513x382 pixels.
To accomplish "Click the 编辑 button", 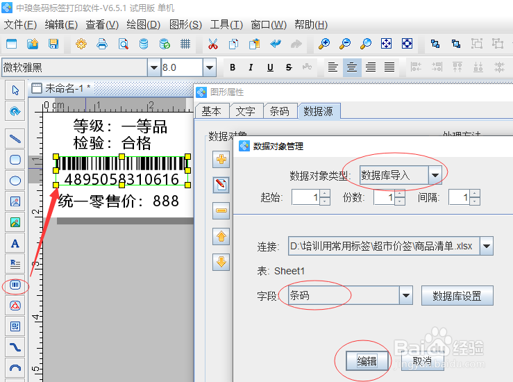I will click(x=367, y=361).
